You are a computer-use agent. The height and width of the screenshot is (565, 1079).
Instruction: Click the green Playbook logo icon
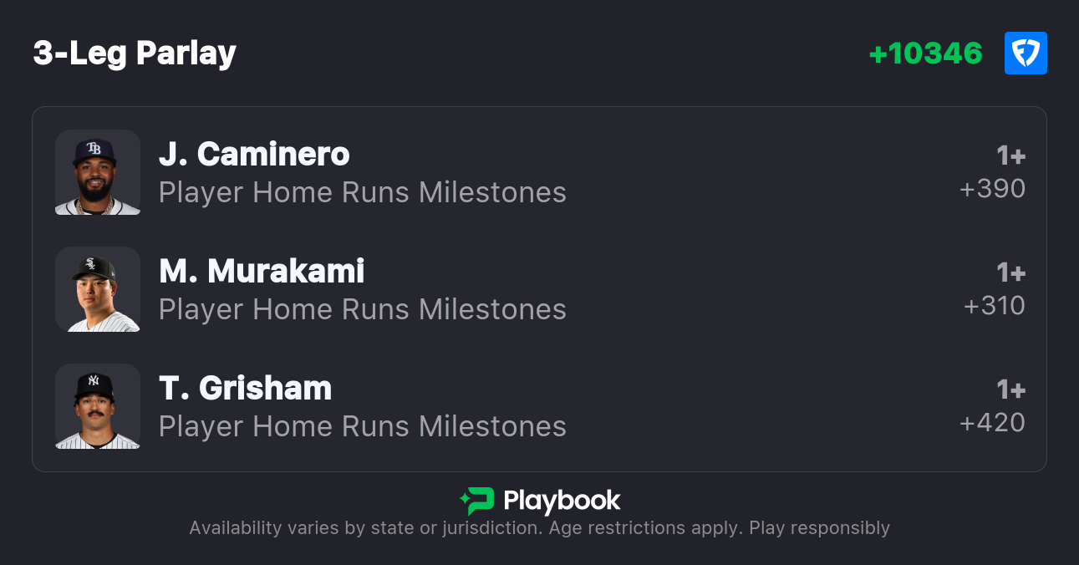[x=477, y=501]
